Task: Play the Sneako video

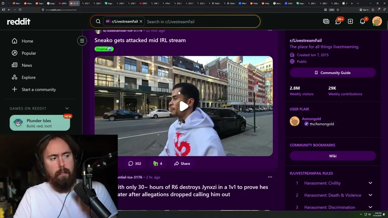Action: [x=184, y=106]
